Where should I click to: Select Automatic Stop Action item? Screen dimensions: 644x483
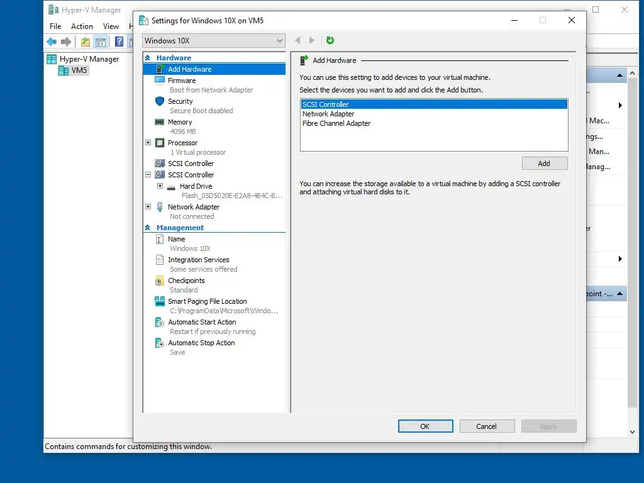[x=201, y=343]
